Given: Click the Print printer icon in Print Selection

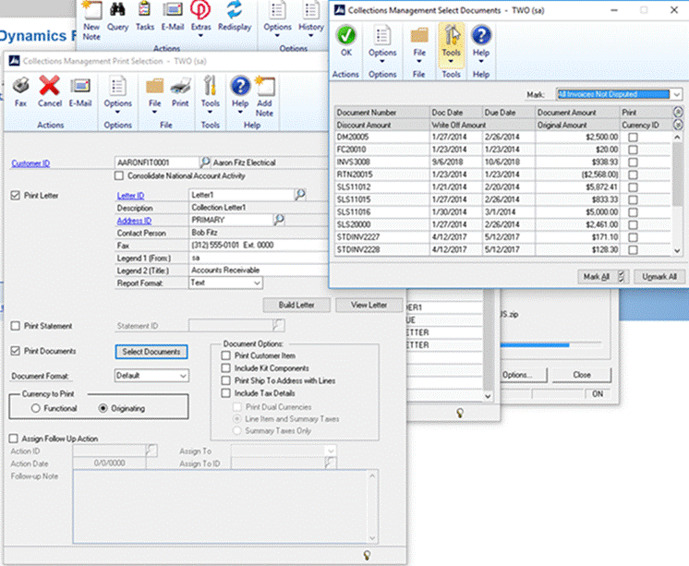Looking at the screenshot, I should point(180,86).
